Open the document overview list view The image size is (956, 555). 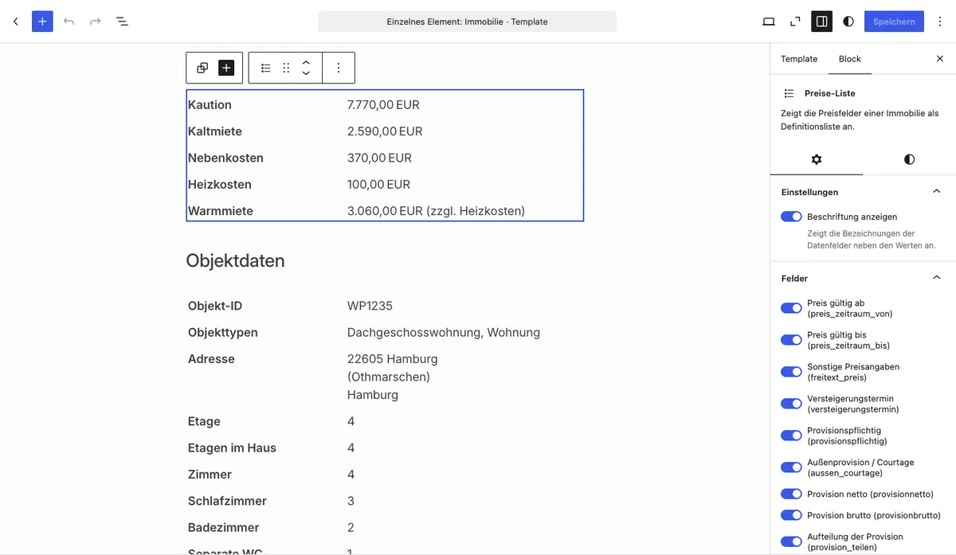122,21
